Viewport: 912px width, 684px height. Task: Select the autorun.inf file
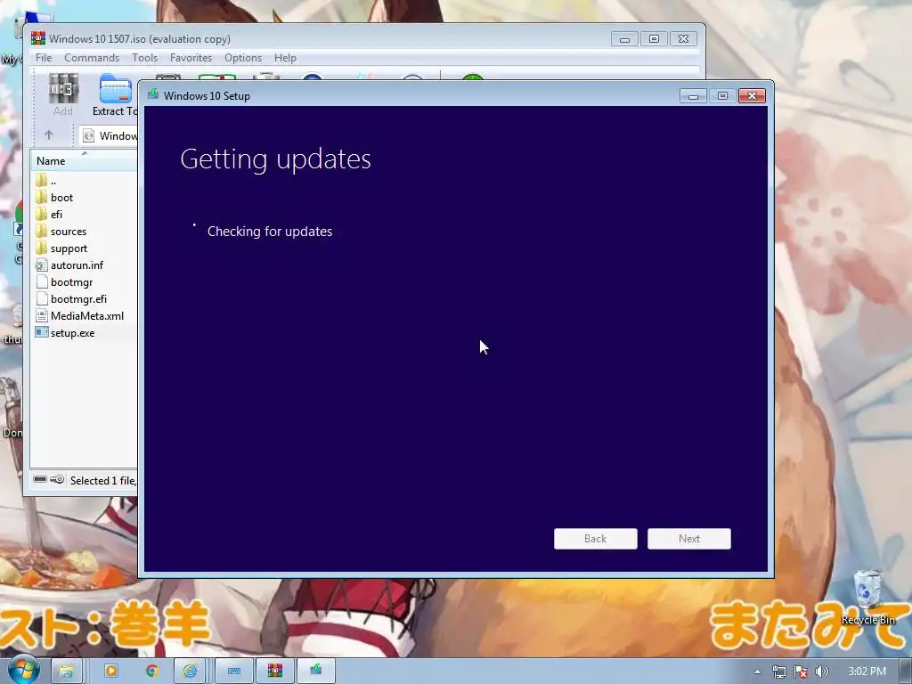(x=77, y=265)
